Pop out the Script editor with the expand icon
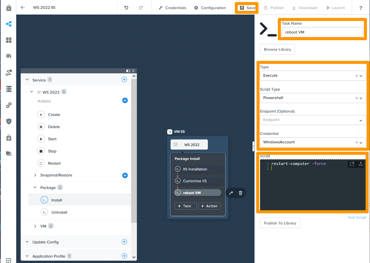This screenshot has width=370, height=263. [352, 164]
